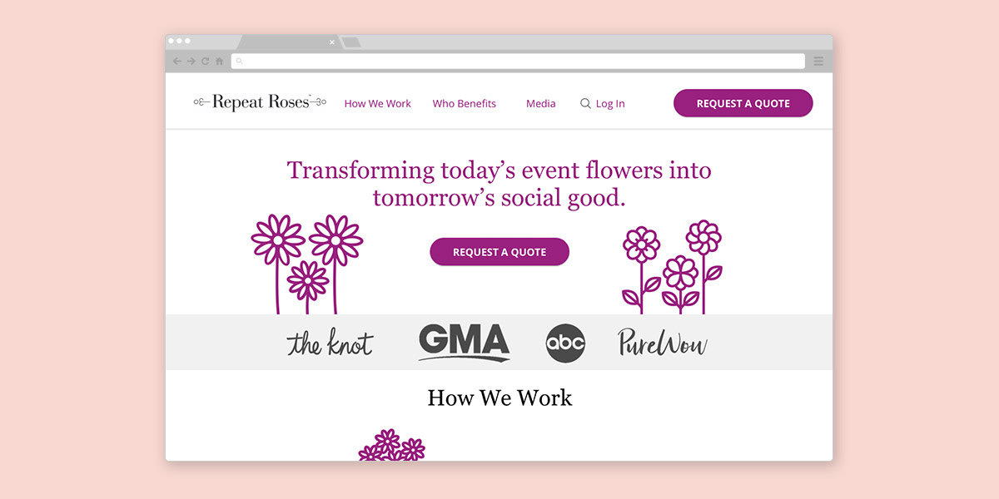999x499 pixels.
Task: Open the browser hamburger menu
Action: [818, 61]
